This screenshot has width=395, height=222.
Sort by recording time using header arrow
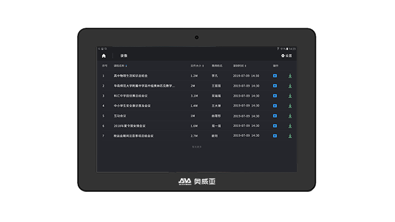pos(246,66)
